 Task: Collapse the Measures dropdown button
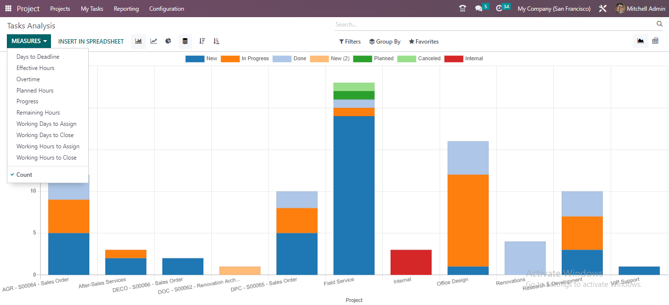click(28, 41)
